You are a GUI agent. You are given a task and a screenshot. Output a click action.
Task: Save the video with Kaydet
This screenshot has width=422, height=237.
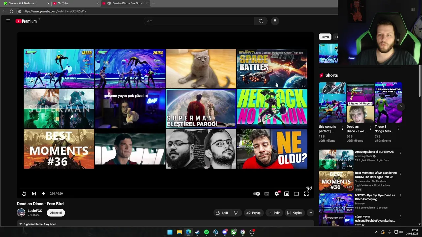[294, 213]
